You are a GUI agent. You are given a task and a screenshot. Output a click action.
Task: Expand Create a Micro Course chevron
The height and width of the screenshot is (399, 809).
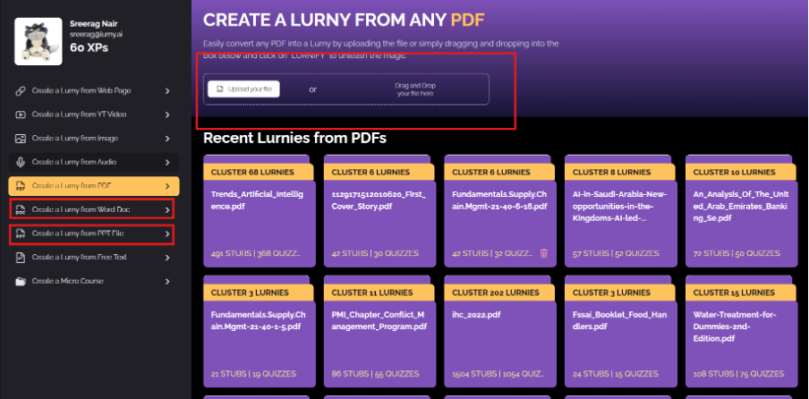[167, 282]
